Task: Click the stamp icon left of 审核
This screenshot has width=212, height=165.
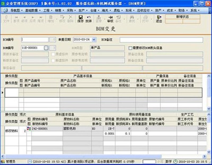Action: point(99,19)
